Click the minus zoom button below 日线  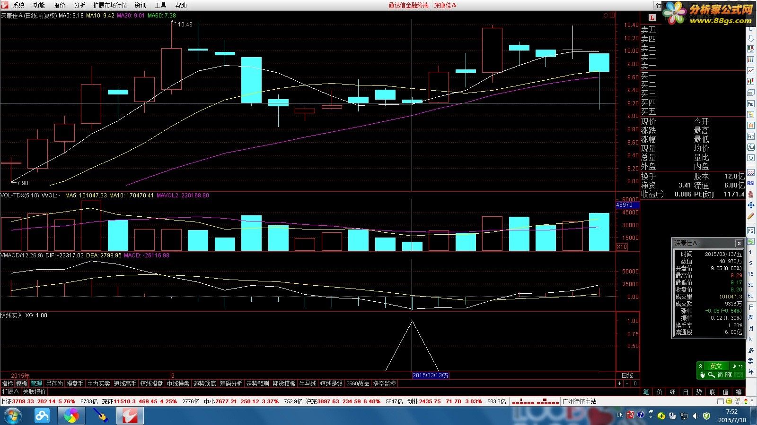click(x=627, y=384)
